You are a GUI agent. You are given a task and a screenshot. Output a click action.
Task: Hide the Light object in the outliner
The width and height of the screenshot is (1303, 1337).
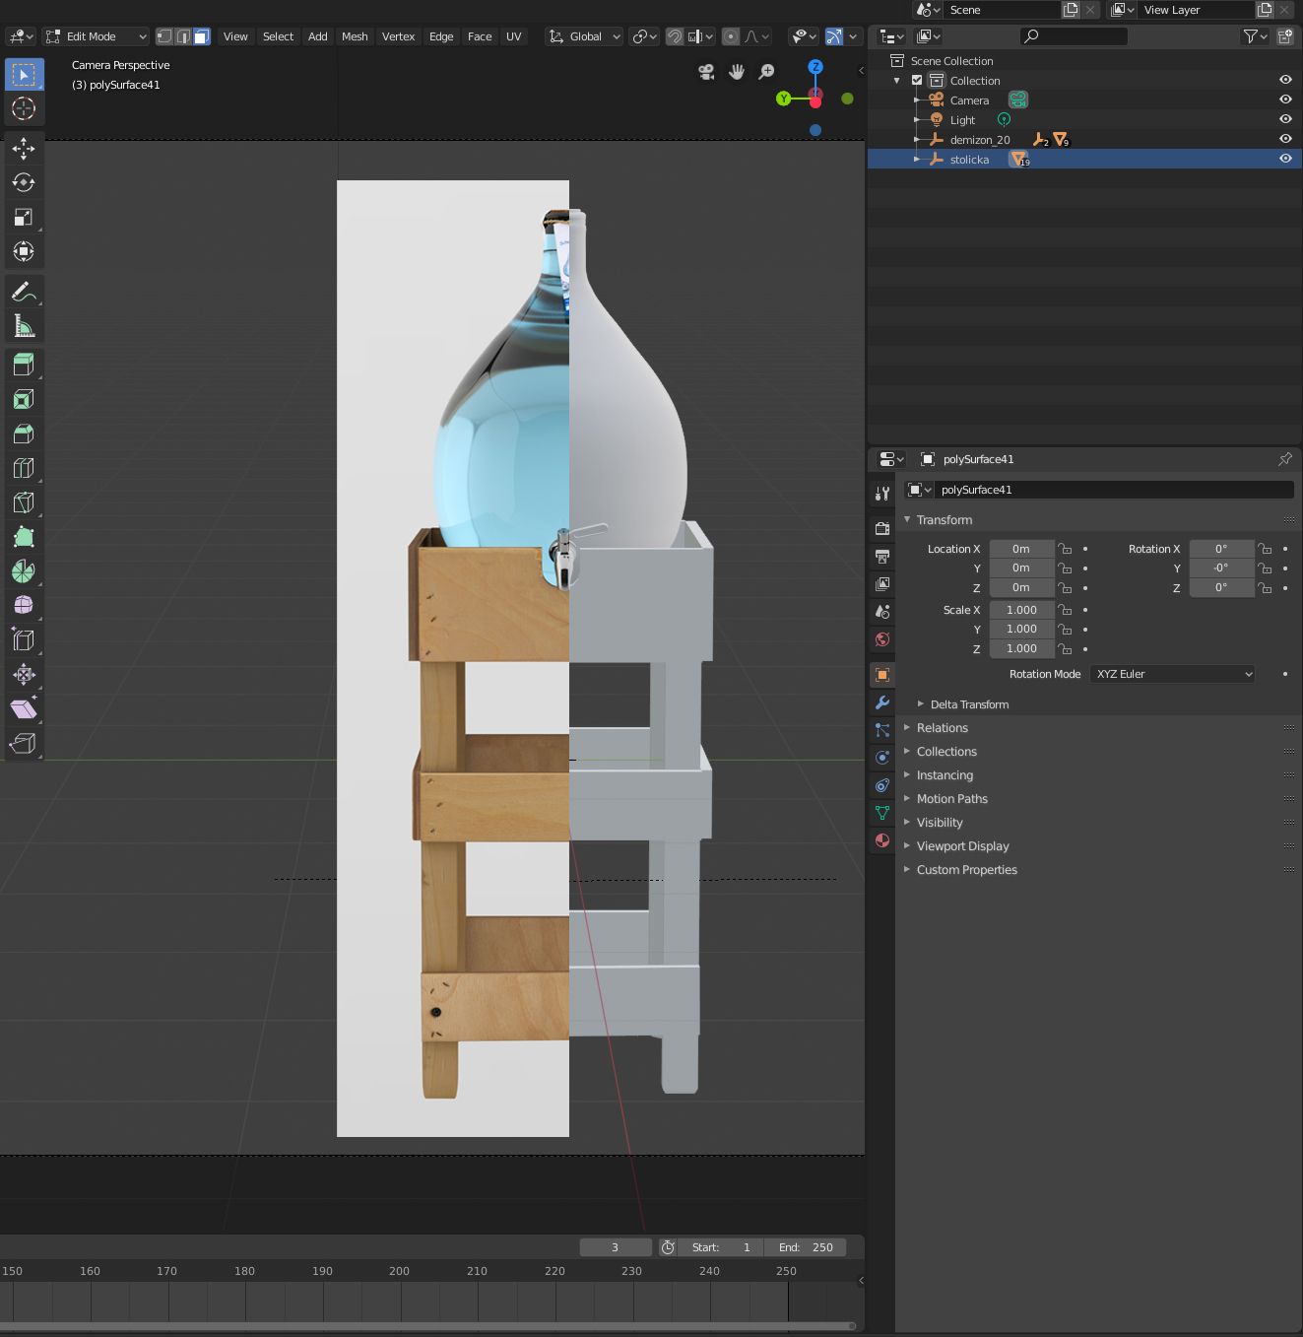1284,119
